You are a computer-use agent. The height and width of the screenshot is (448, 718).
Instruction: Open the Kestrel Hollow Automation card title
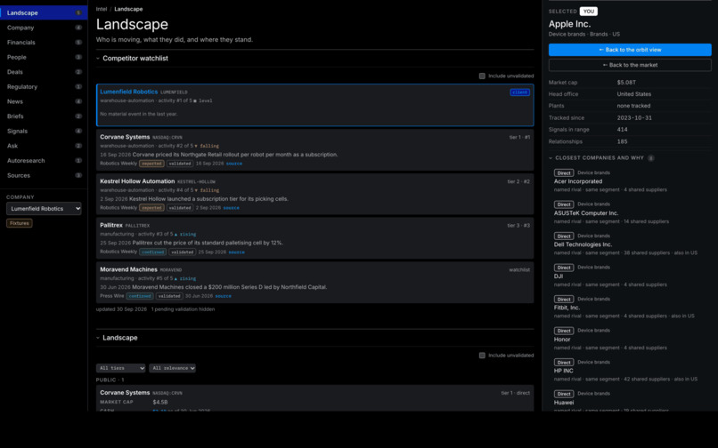[x=137, y=181]
